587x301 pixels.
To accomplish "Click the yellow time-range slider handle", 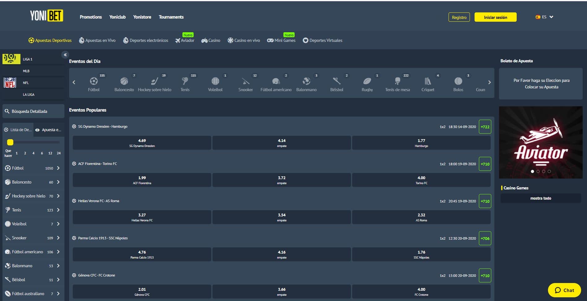I will point(10,142).
